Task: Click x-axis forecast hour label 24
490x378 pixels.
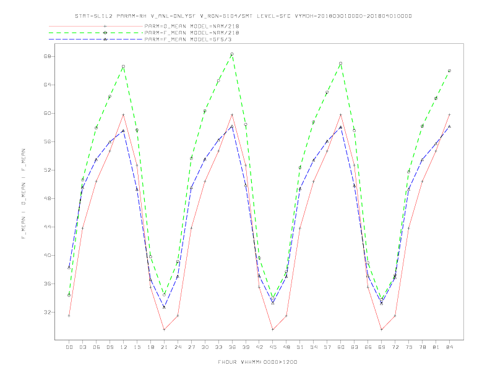Action: 178,347
